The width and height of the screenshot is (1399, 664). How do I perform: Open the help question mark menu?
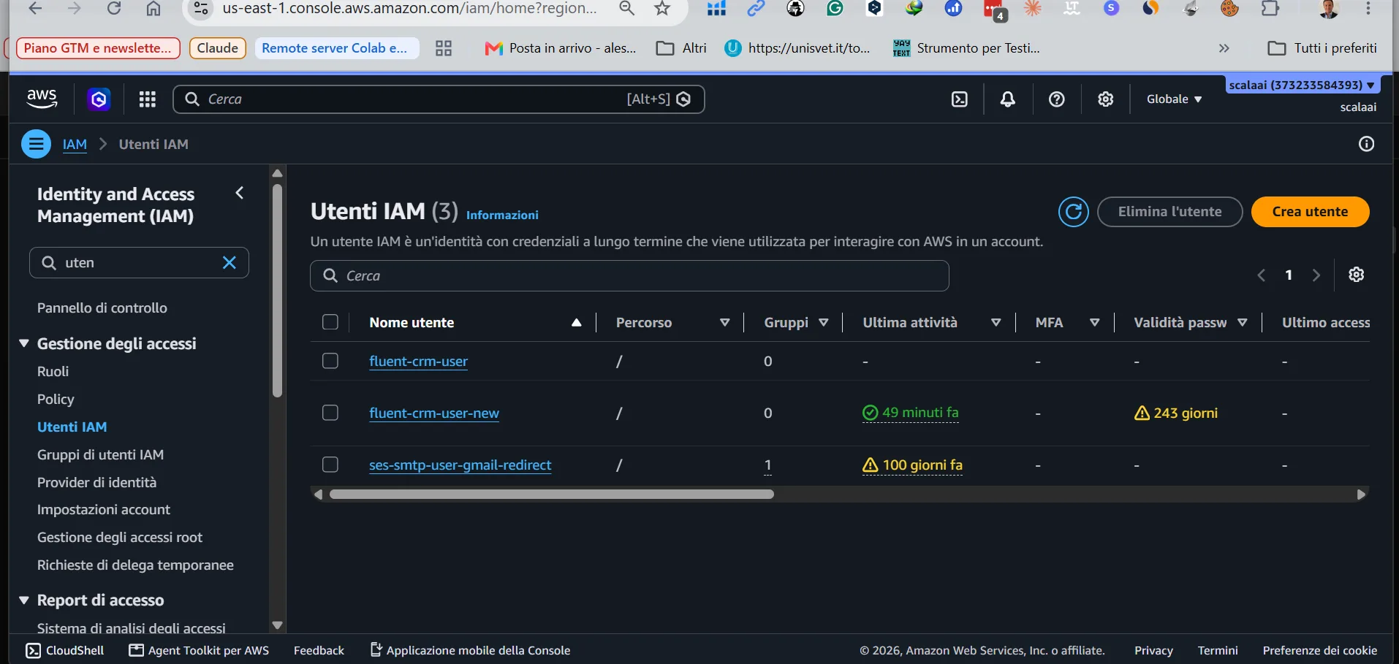(x=1057, y=99)
